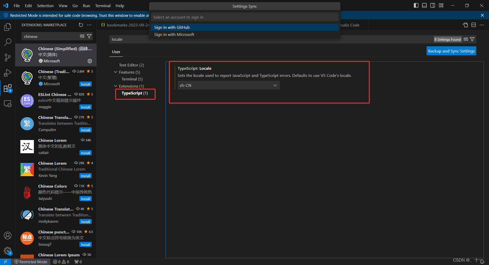This screenshot has height=265, width=489.
Task: Install Chinese (Traditional) language pack
Action: 86,84
